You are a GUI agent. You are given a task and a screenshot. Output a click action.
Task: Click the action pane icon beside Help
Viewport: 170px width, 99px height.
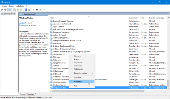coord(29,10)
